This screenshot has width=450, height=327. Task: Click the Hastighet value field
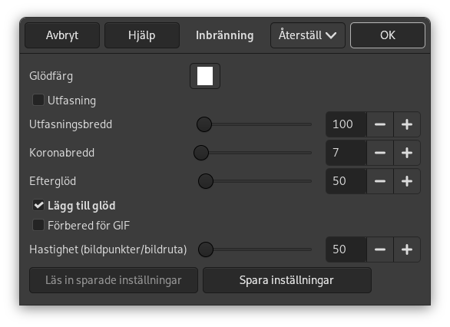point(346,249)
